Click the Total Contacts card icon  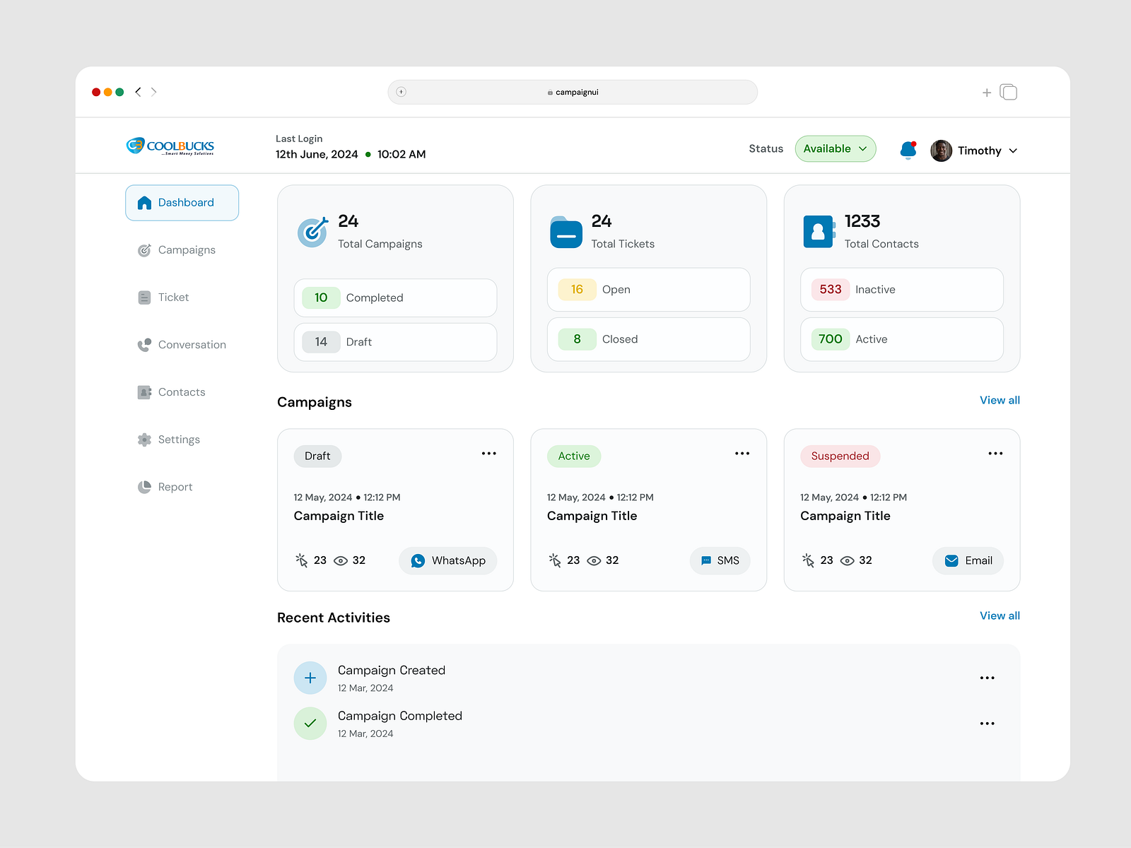(x=817, y=231)
